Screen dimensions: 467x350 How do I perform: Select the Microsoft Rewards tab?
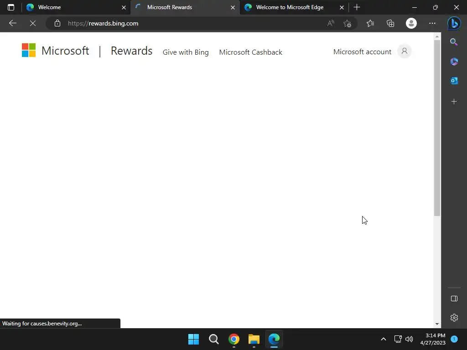[x=185, y=7]
